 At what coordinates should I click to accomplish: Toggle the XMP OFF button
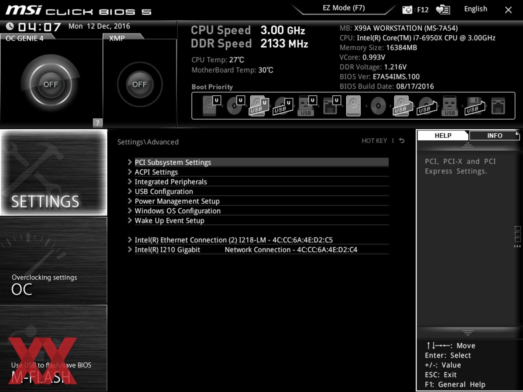point(140,84)
